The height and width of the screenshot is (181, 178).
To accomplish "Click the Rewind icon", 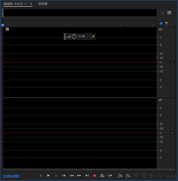I will coord(72,176).
